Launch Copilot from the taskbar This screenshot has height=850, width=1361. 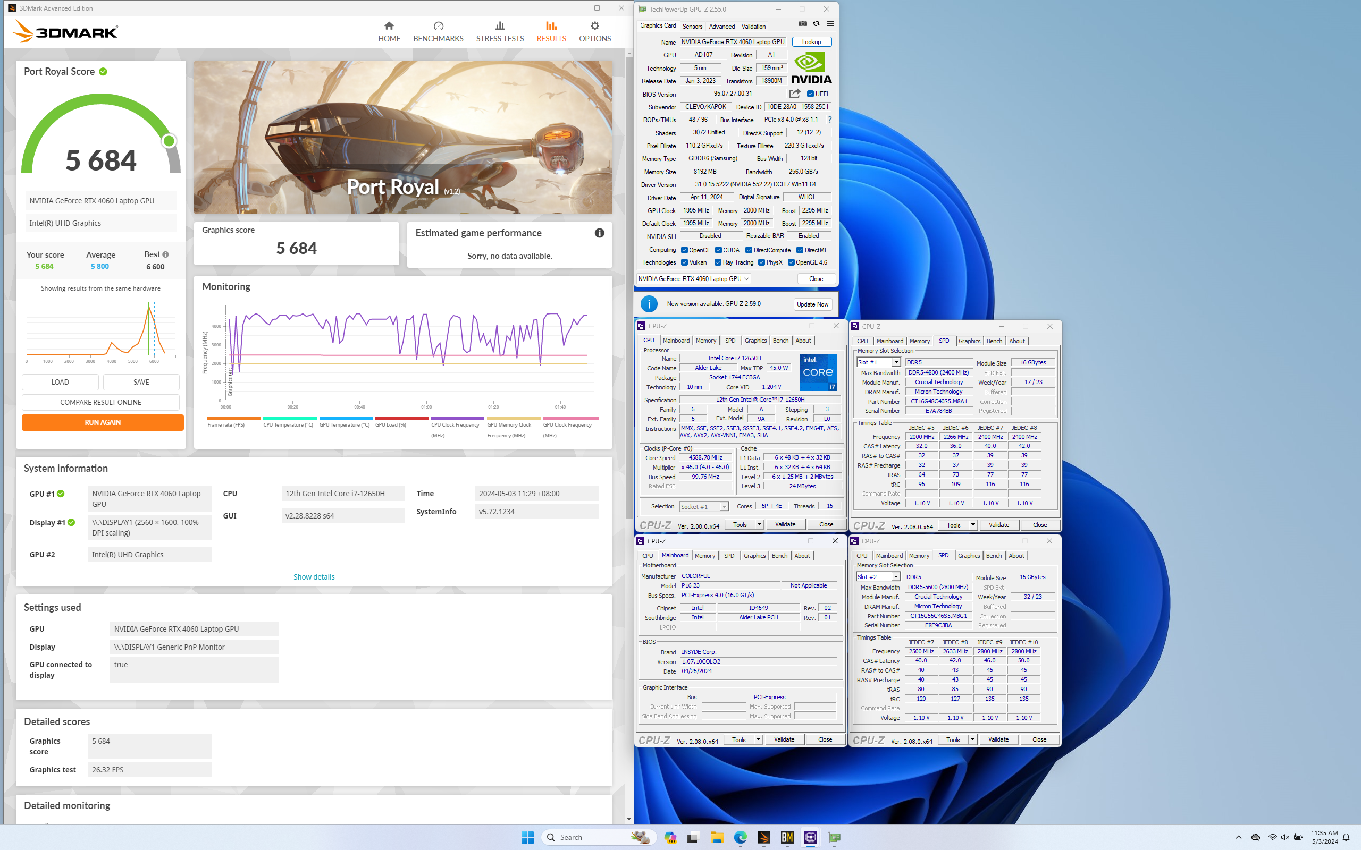[x=670, y=837]
